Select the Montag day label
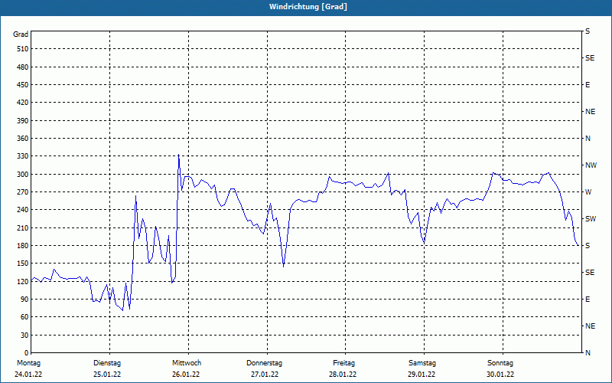This screenshot has width=612, height=383. [29, 363]
